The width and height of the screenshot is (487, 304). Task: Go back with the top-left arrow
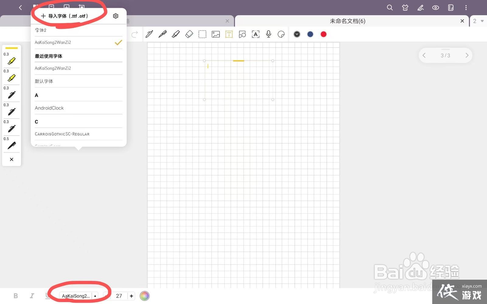(x=20, y=8)
